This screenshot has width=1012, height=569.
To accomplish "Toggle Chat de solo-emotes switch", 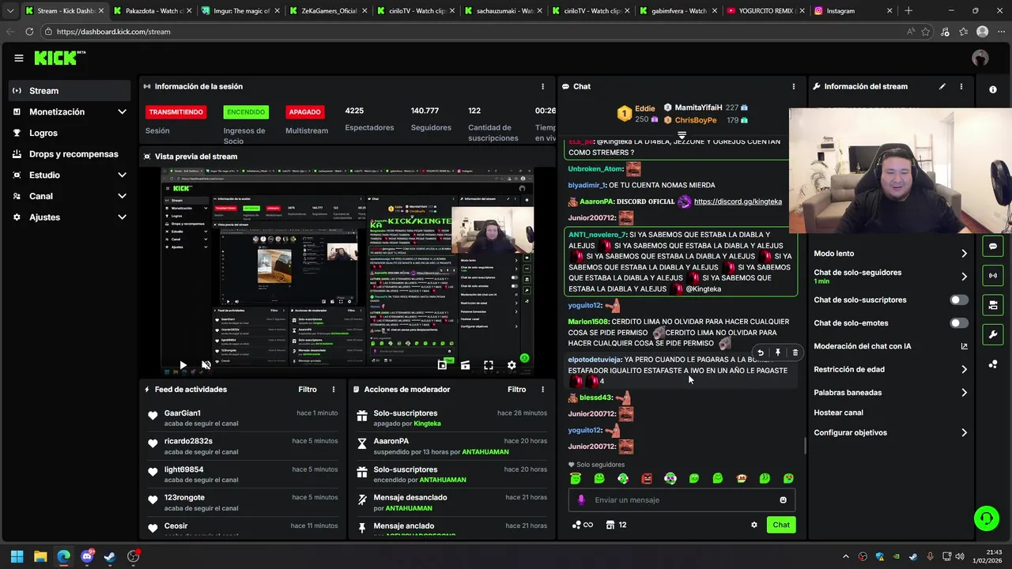I will click(959, 322).
